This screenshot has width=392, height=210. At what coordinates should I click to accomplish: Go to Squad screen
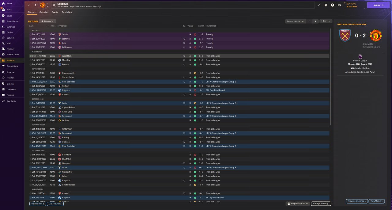(9, 16)
